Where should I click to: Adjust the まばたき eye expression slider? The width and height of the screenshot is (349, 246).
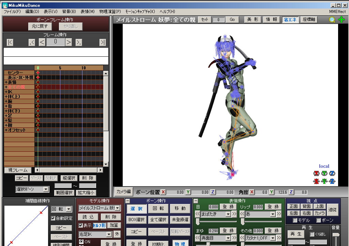[x=198, y=222]
